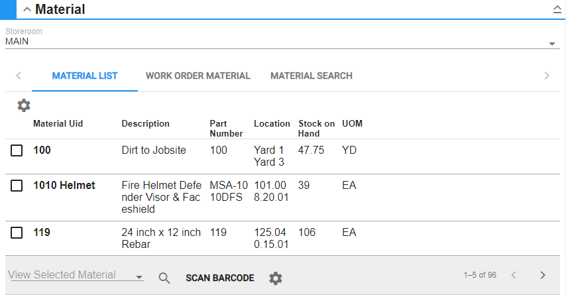The image size is (566, 295).
Task: Open material 1010 Helmet link
Action: coord(64,186)
